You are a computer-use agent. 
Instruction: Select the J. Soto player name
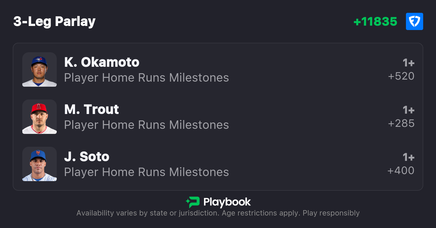click(87, 156)
